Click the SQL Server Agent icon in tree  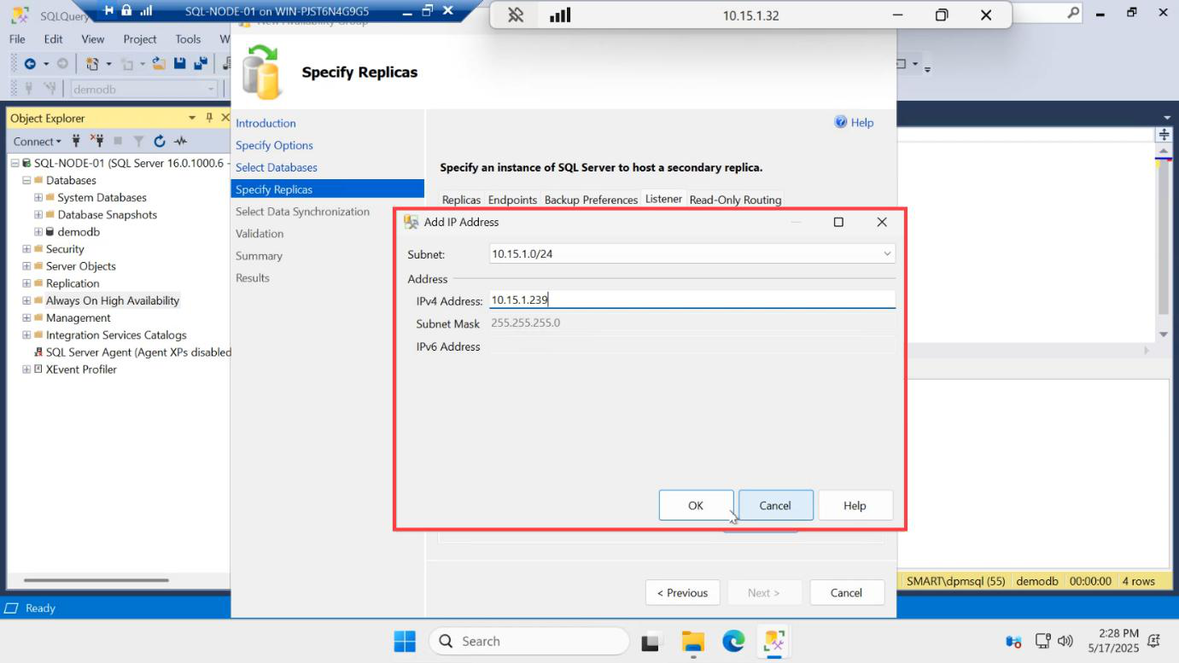(x=38, y=352)
